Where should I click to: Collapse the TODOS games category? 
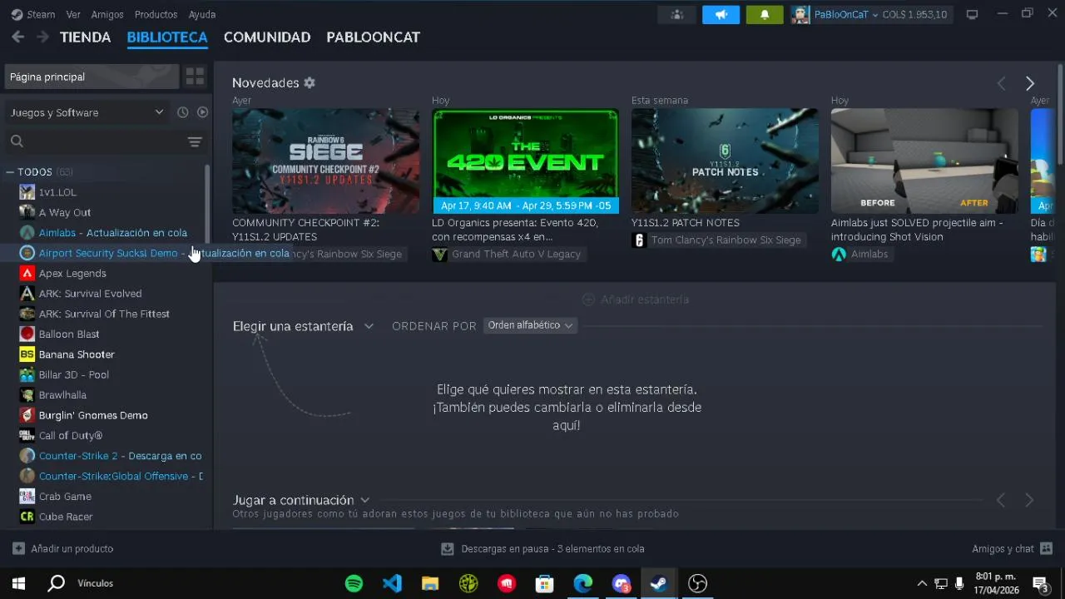(x=10, y=171)
